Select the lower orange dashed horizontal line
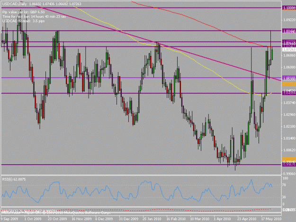 click(x=141, y=160)
